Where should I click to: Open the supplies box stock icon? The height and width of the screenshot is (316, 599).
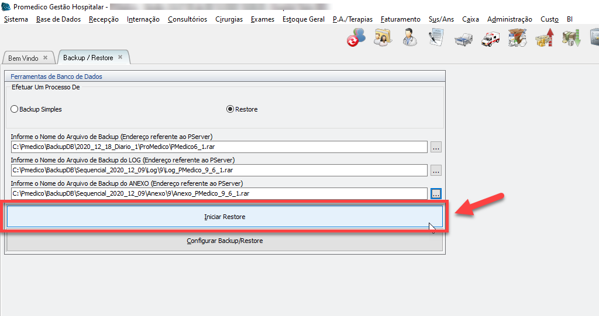click(517, 38)
